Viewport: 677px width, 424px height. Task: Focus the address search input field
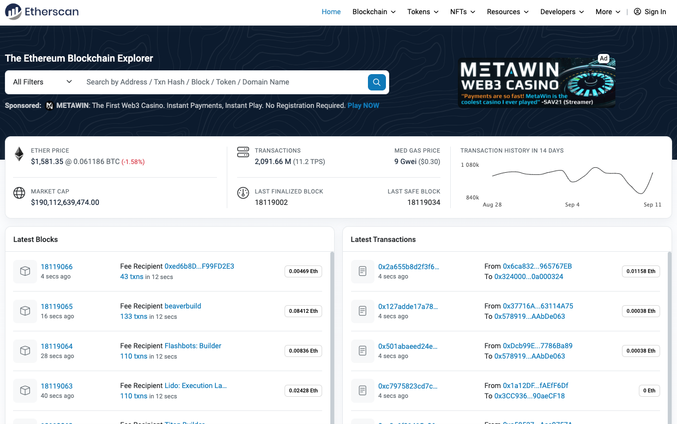point(223,82)
